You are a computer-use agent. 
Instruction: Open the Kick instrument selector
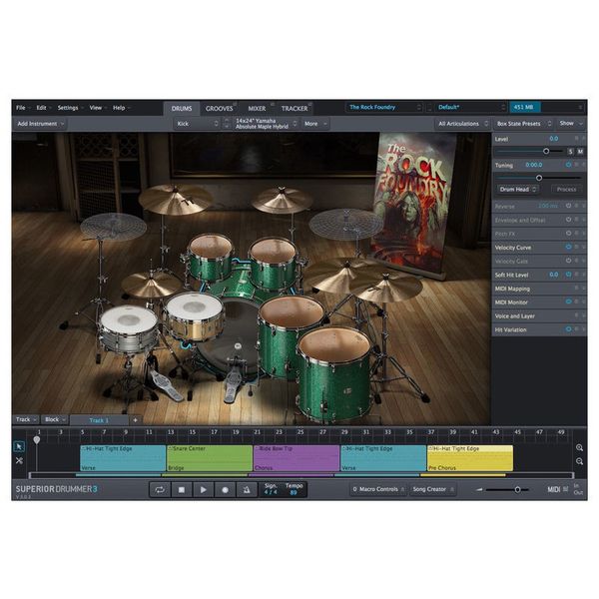[x=198, y=124]
